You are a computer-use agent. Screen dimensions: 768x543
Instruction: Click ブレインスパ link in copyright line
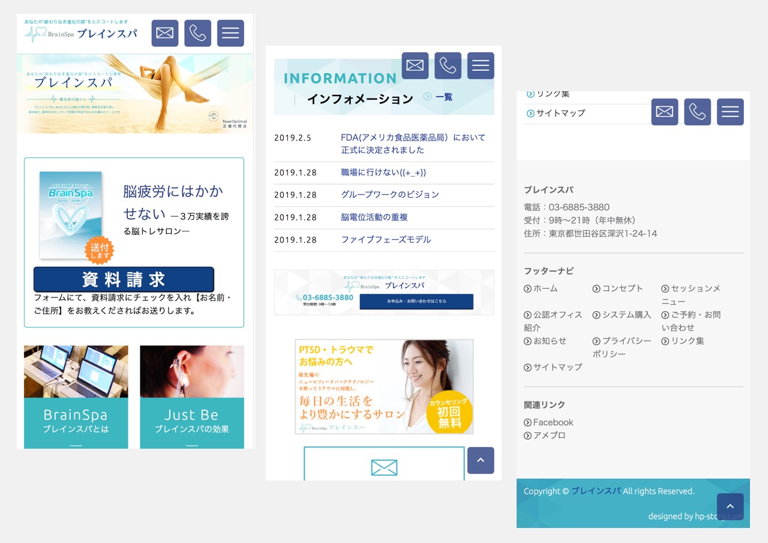[x=596, y=491]
